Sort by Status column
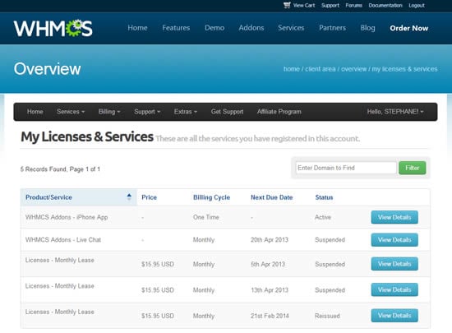The width and height of the screenshot is (452, 333). click(324, 197)
